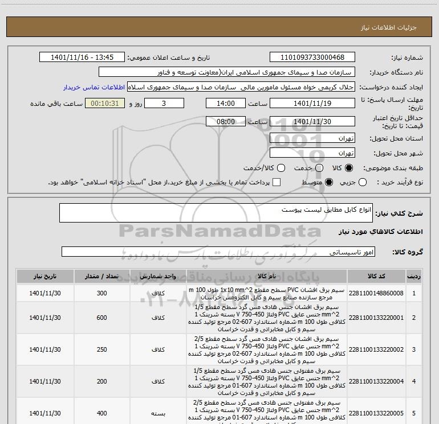Click product code 2281100133220004
439x424 pixels.
[376, 381]
